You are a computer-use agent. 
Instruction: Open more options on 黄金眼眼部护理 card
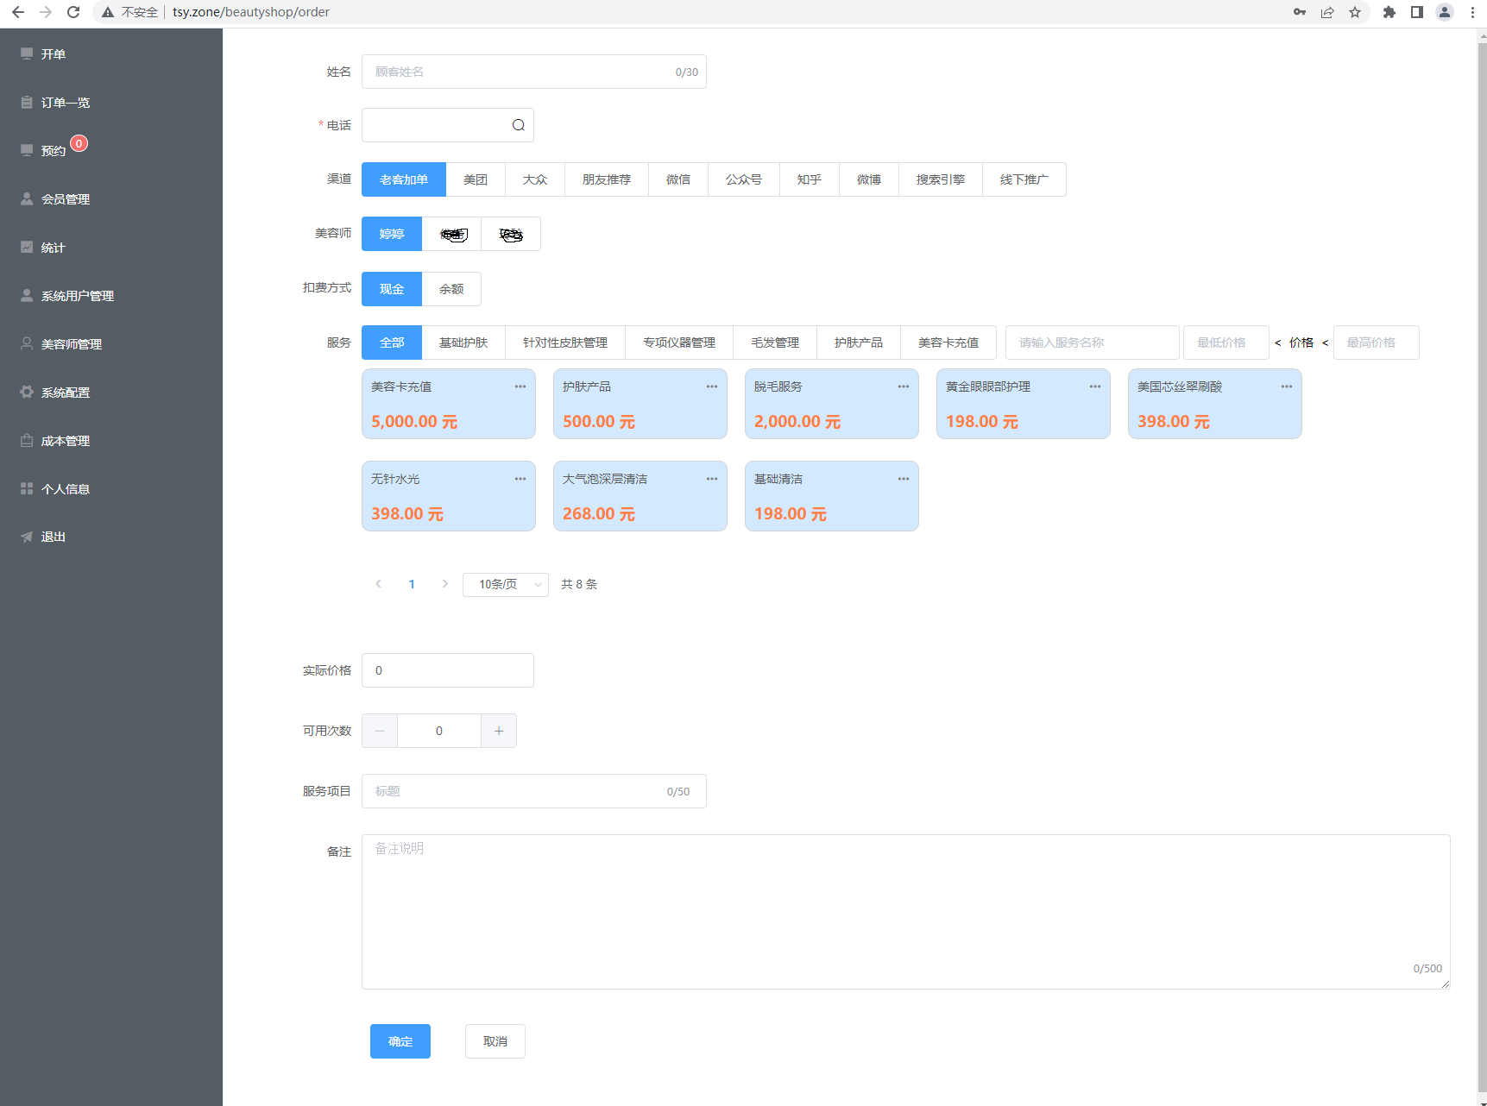(1095, 386)
